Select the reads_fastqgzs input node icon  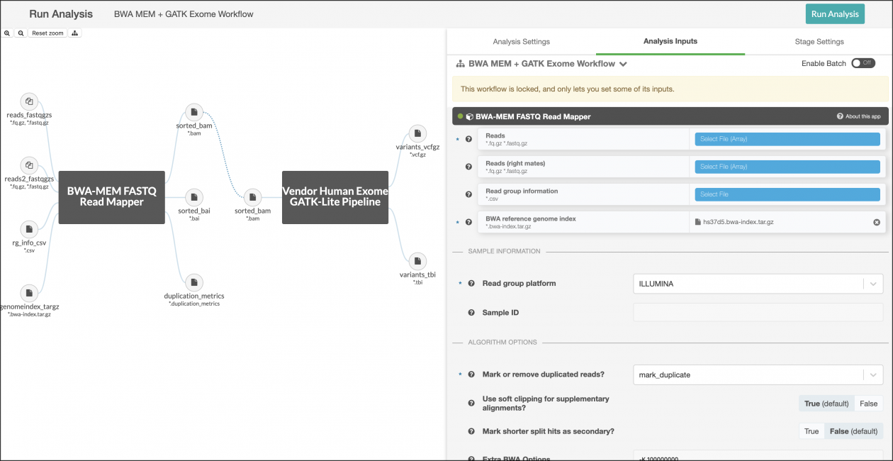click(x=28, y=101)
